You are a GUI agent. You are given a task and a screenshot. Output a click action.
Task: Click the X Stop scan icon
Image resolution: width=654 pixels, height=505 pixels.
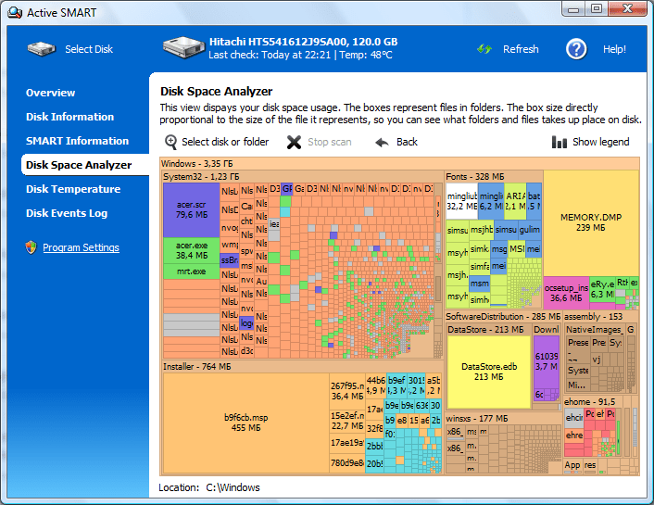tap(294, 143)
